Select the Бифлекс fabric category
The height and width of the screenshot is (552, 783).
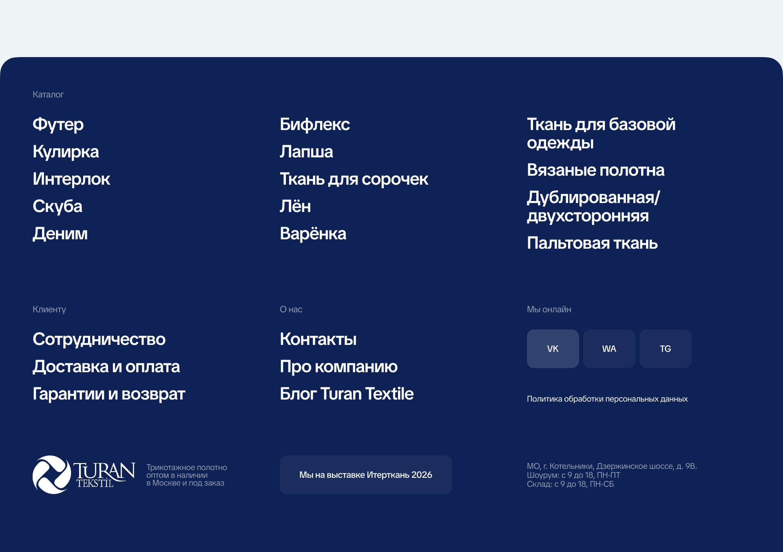pyautogui.click(x=314, y=124)
